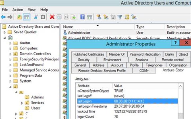Toggle Show/Hide Console Tree toolbar icon
Image resolution: width=191 pixels, height=119 pixels.
tap(27, 17)
